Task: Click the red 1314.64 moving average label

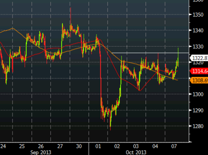Action: coord(199,71)
